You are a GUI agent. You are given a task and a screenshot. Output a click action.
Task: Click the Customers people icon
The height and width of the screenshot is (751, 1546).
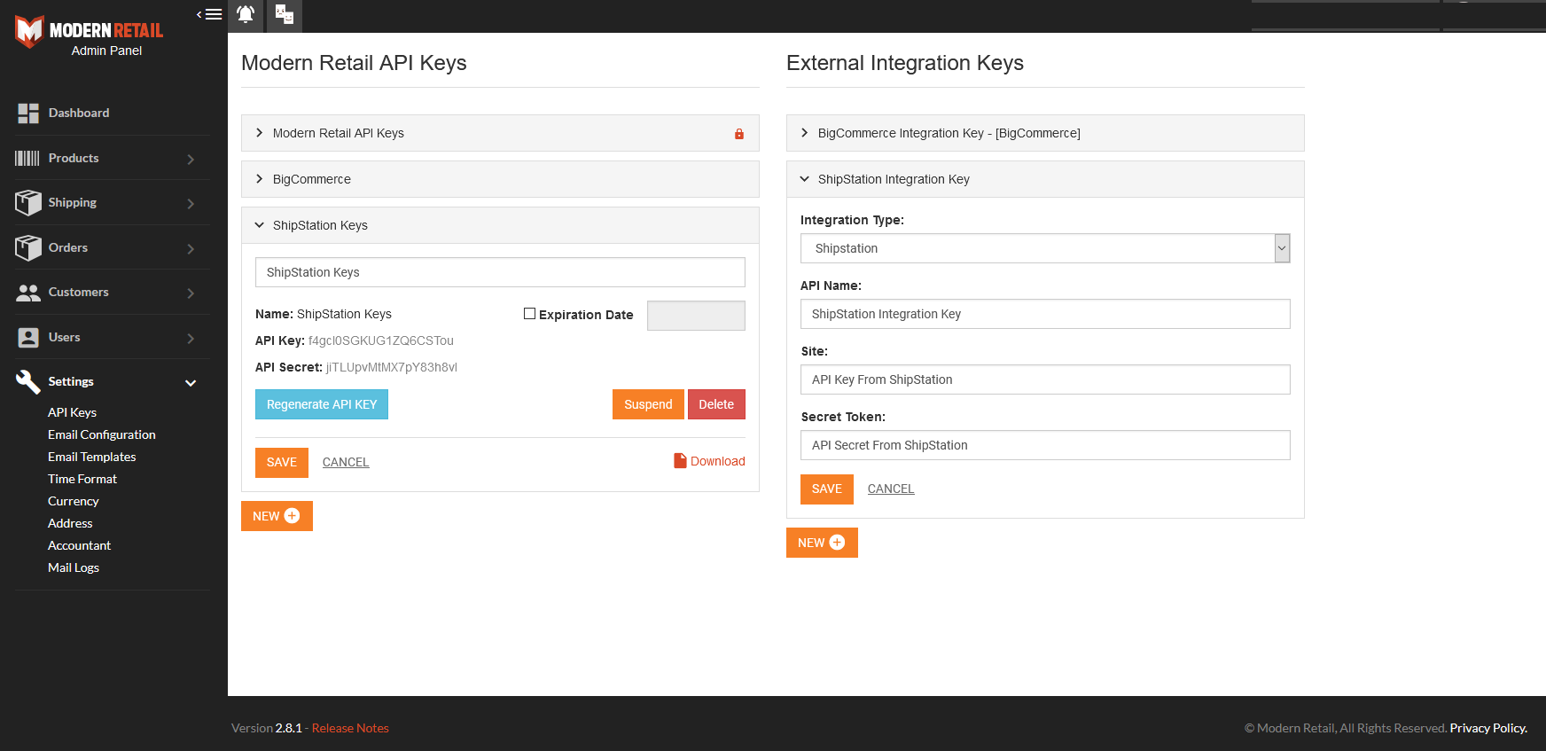(28, 293)
